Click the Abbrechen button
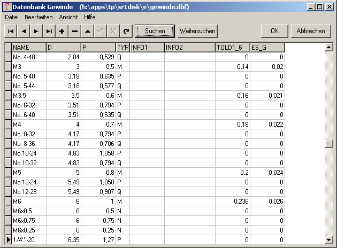The height and width of the screenshot is (248, 337). coord(311,31)
